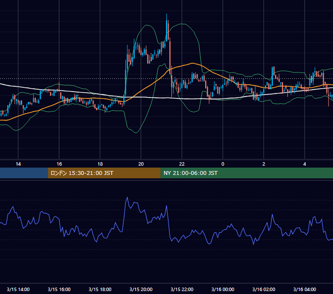Click the 22 hour label on the price chart axis
The height and width of the screenshot is (294, 333).
(182, 164)
